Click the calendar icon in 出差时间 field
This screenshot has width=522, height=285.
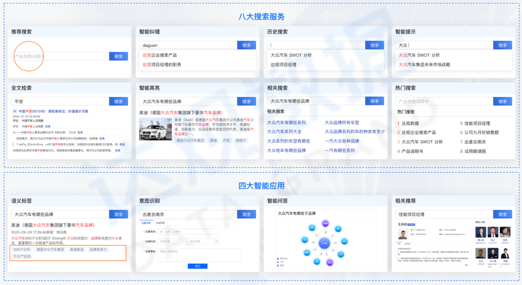click(x=217, y=241)
